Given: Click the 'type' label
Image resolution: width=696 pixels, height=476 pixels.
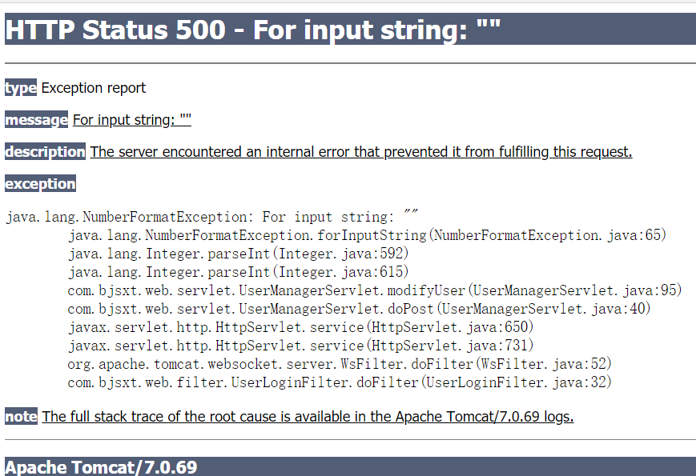Looking at the screenshot, I should point(20,88).
